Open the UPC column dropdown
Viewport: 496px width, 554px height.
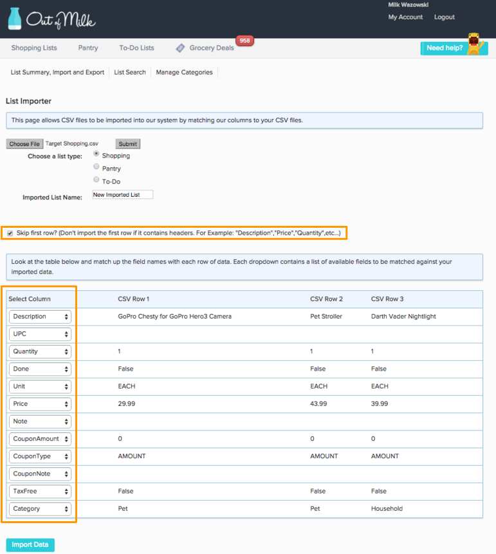tap(40, 334)
